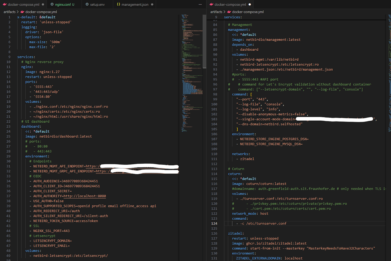Click the JSON braces icon on the management.json tab
The image size is (391, 261).
118,4
